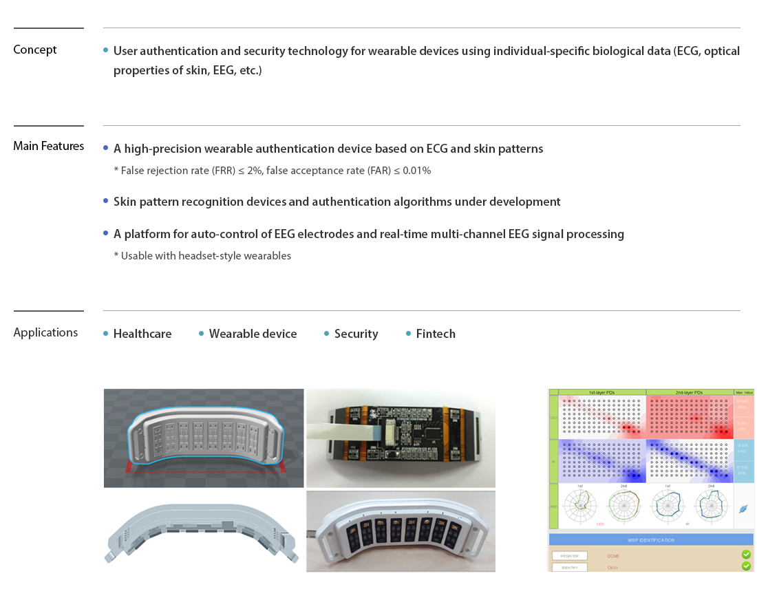
Task: Click the Fintech application item
Action: (x=436, y=334)
